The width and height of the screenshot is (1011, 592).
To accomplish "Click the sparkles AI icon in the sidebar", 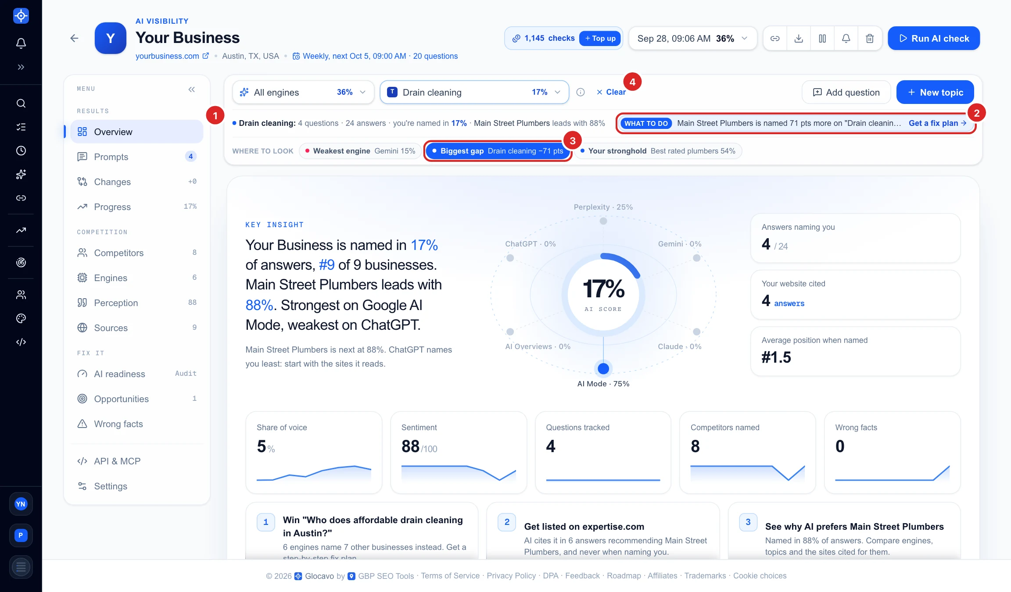I will click(21, 175).
